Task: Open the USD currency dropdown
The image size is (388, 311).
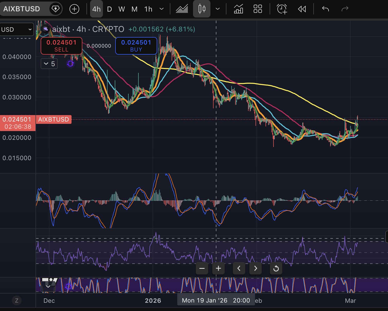Action: coord(16,29)
